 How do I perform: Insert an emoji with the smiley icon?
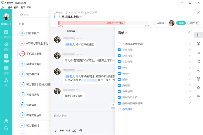point(68,130)
